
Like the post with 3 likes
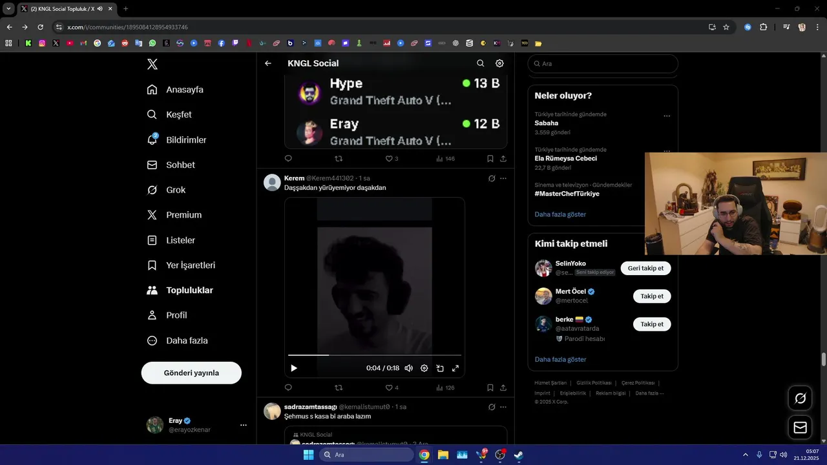(x=392, y=158)
